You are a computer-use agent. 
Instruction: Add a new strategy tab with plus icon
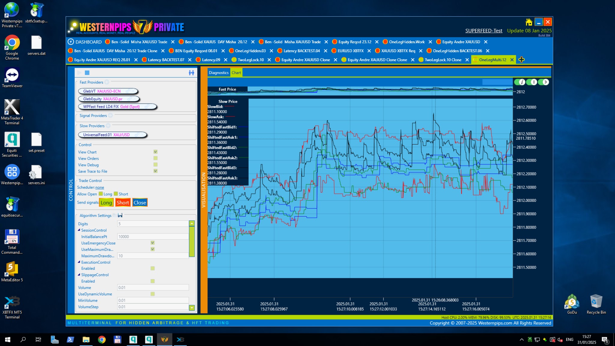[x=522, y=60]
